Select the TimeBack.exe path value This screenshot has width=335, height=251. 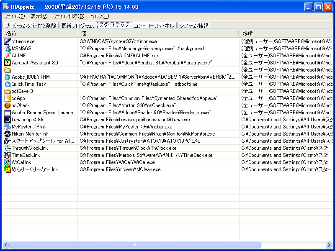[146, 155]
